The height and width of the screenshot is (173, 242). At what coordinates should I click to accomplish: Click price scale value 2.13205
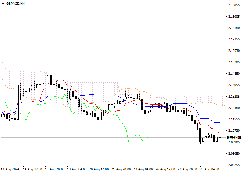coord(234,97)
